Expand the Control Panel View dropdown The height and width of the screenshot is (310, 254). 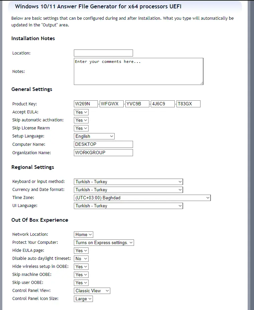[92, 291]
